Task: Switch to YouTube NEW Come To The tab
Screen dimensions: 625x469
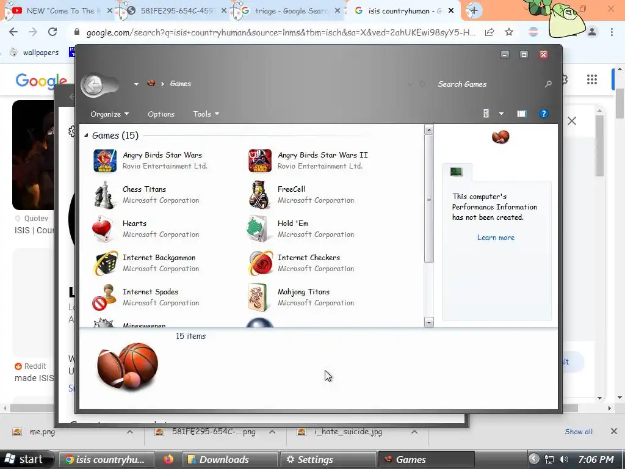Action: coord(60,11)
